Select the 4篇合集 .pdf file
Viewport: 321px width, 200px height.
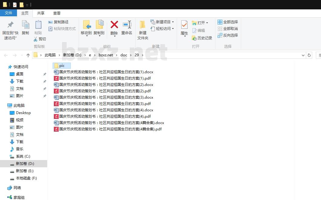(x=110, y=129)
